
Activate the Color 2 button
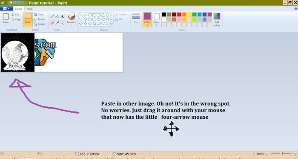(x=157, y=20)
